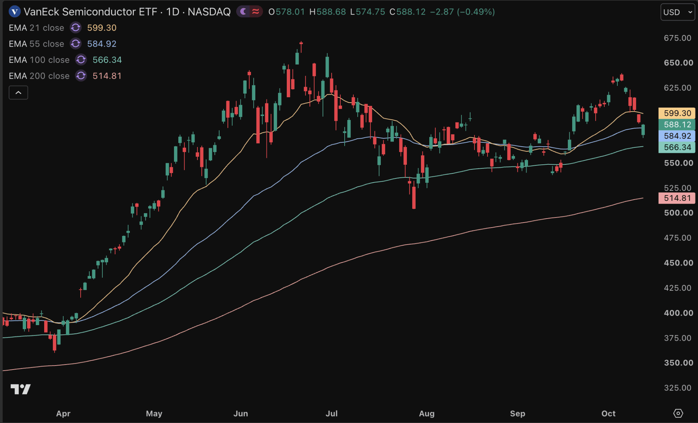Select the EMA 200 close indicator label
Image resolution: width=698 pixels, height=423 pixels.
(39, 76)
